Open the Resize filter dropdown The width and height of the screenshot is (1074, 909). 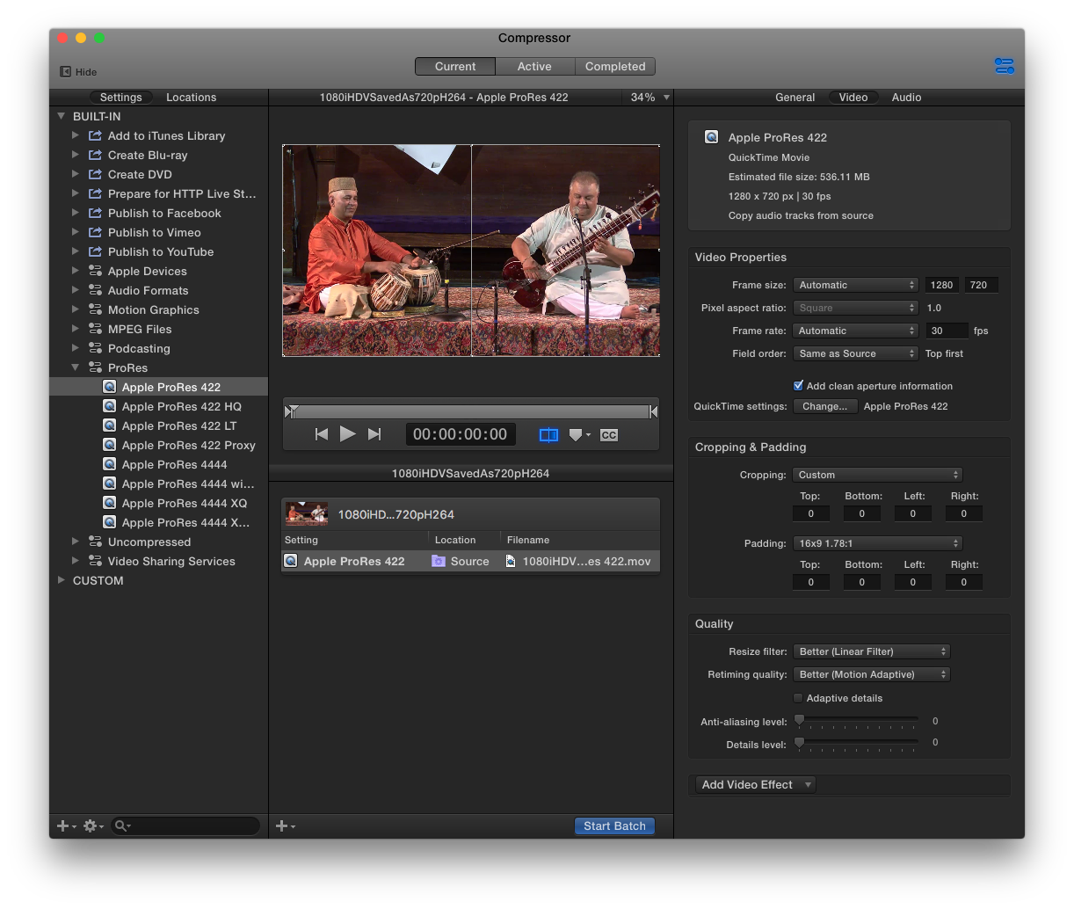872,651
